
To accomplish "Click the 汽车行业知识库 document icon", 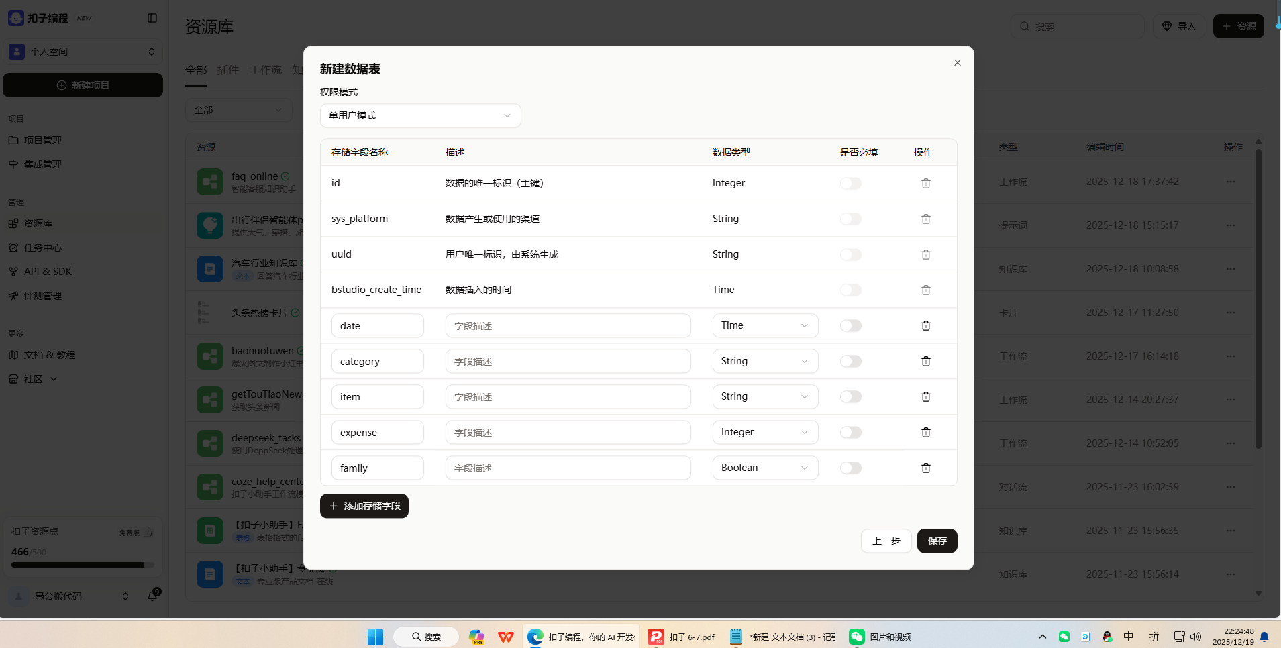I will 210,269.
